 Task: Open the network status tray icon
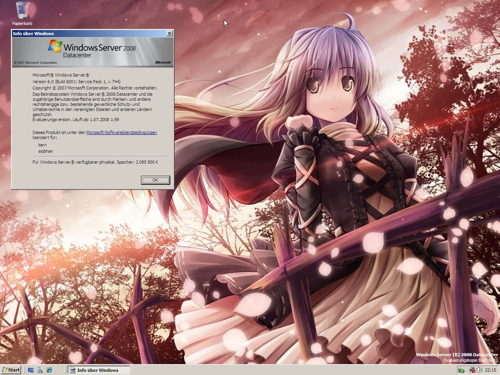472,370
